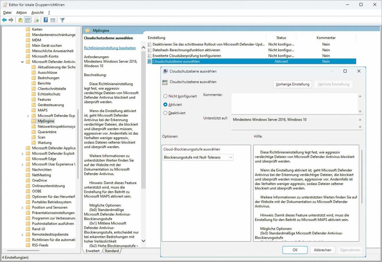Click 'Richtlinieneinstellung bearbeiten' link
The height and width of the screenshot is (262, 382).
[x=110, y=48]
